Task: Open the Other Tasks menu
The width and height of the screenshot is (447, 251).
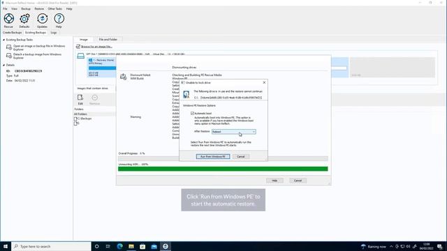Action: click(x=54, y=9)
